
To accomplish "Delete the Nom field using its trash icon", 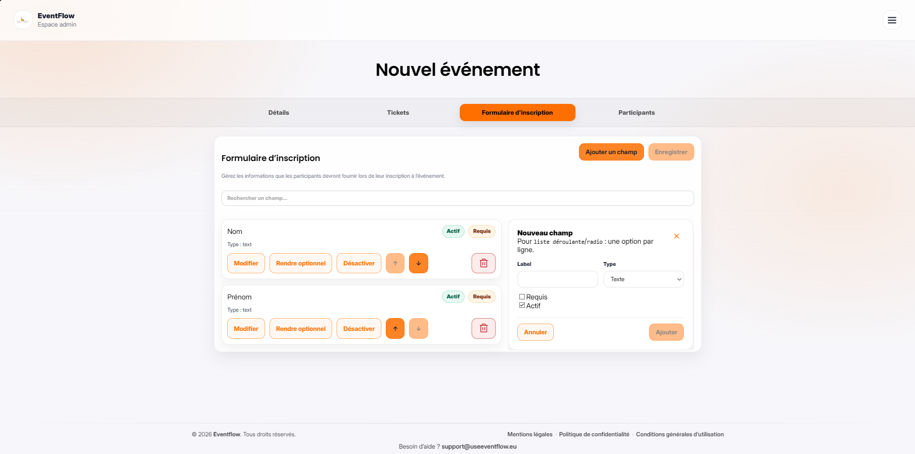I will [483, 263].
